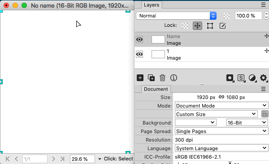Screen dimensions: 269x164
Task: Open layer info with the circled i icon
Action: (174, 78)
